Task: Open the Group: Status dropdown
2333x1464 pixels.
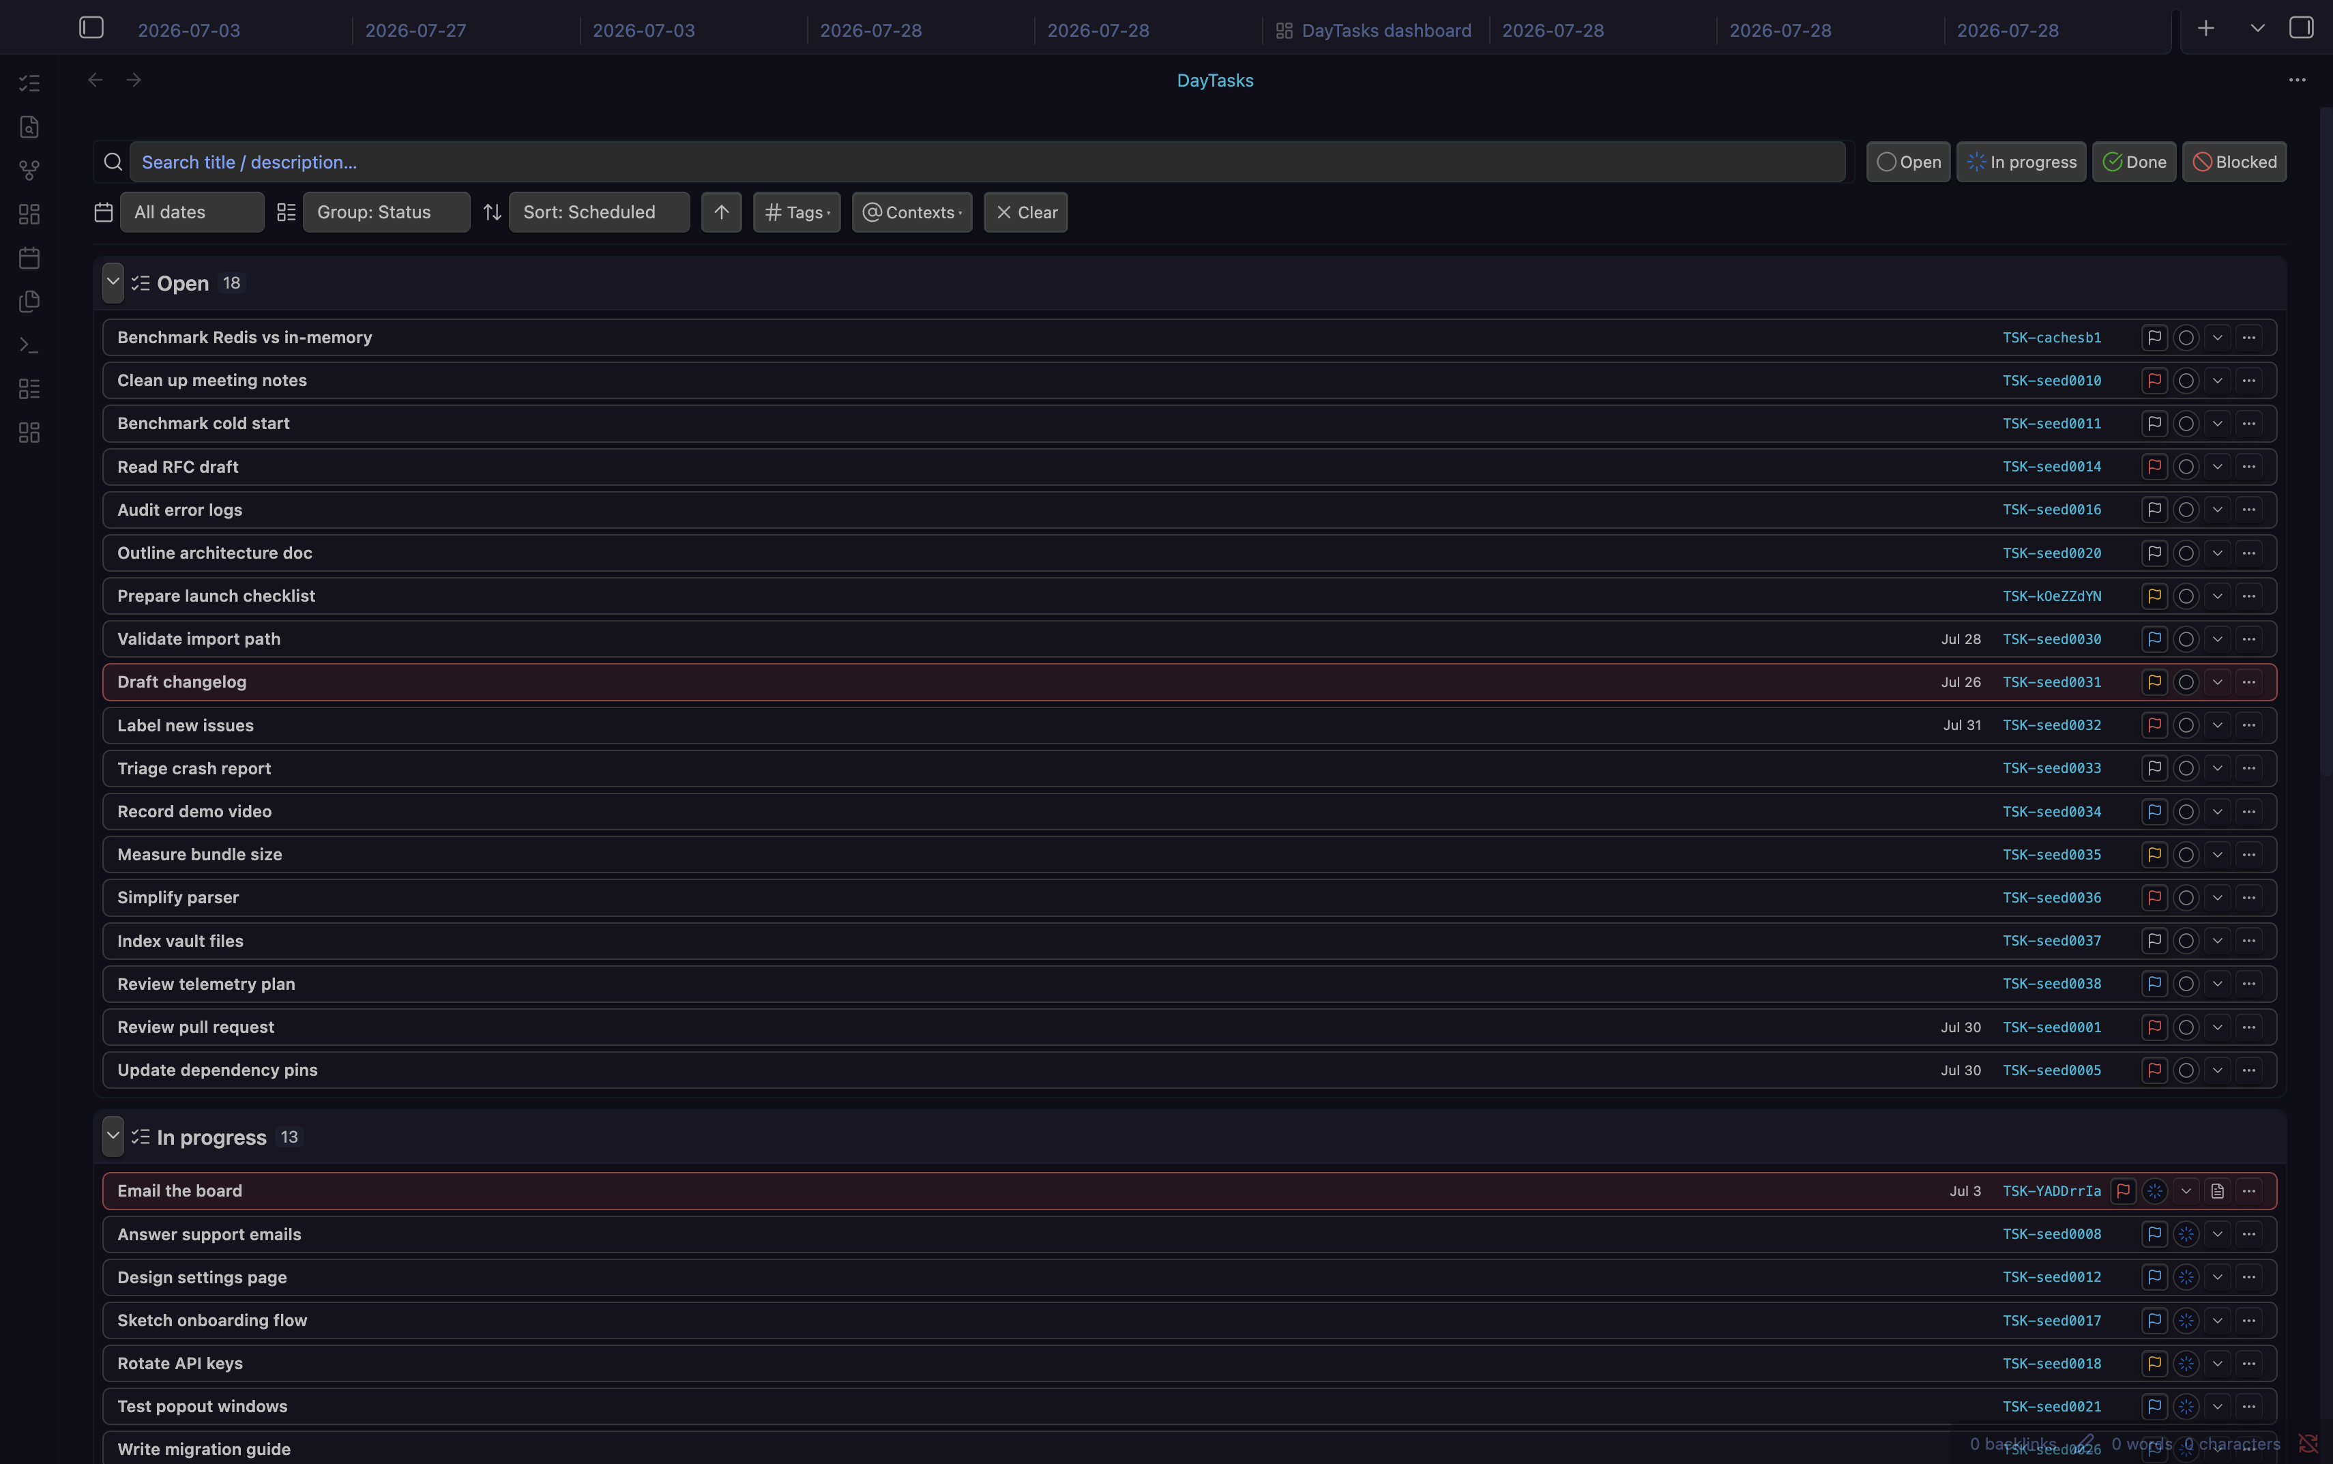Action: [386, 212]
